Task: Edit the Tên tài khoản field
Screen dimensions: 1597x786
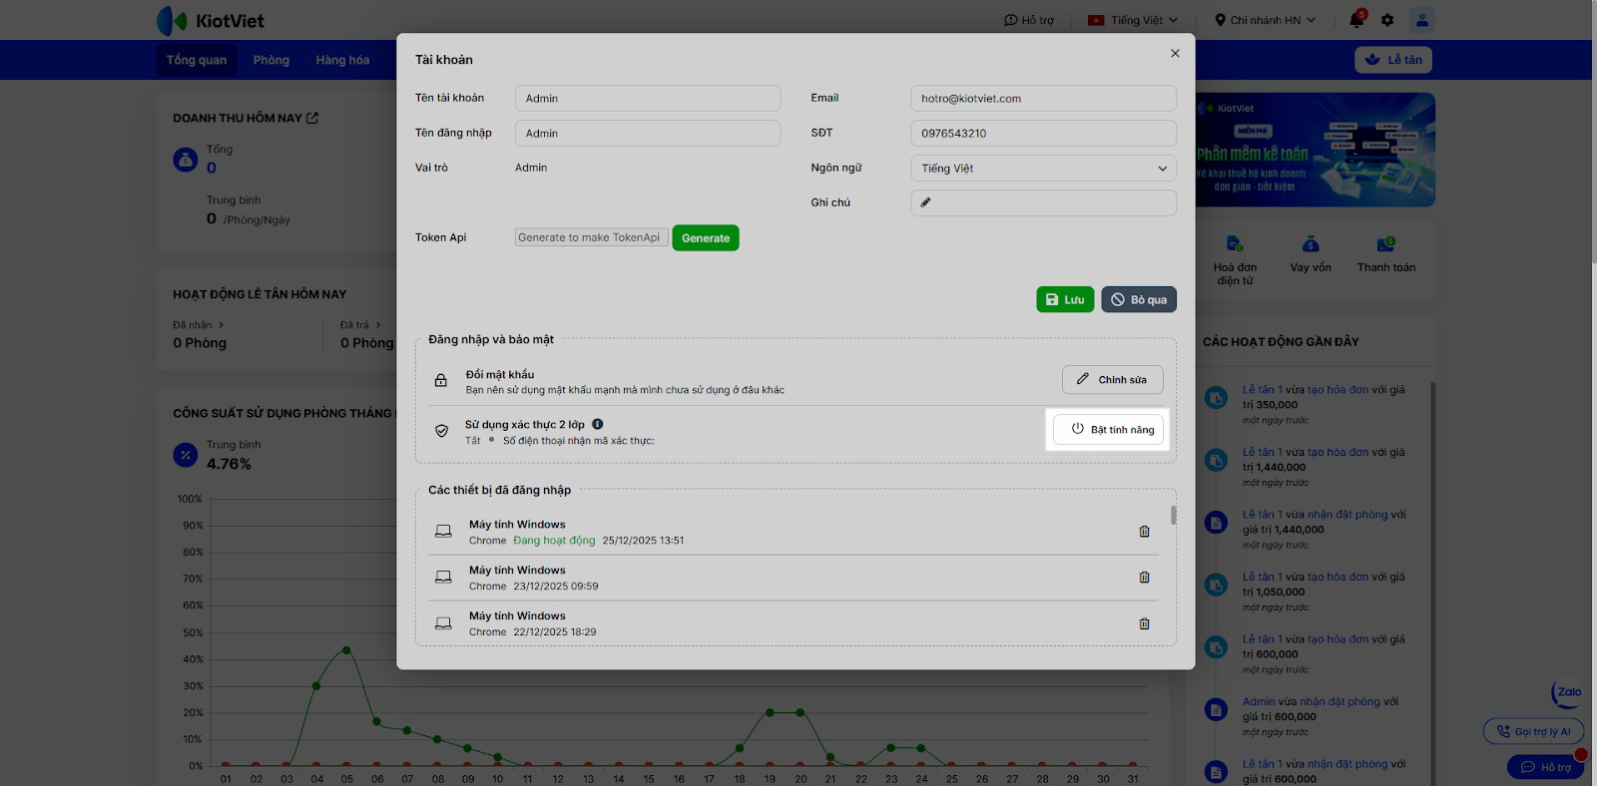Action: (648, 99)
